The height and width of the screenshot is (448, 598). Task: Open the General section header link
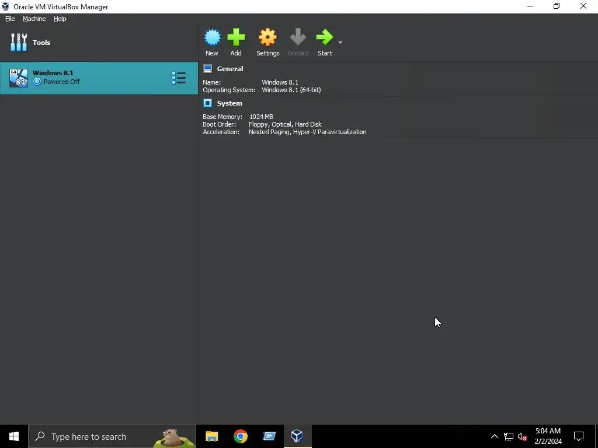click(230, 69)
